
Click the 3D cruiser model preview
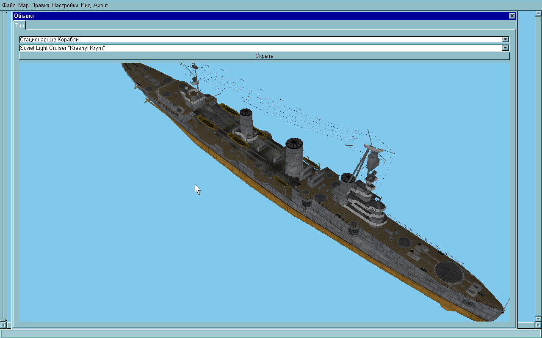(x=264, y=192)
